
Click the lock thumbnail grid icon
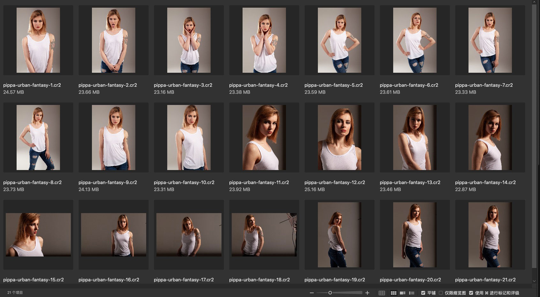(x=382, y=293)
